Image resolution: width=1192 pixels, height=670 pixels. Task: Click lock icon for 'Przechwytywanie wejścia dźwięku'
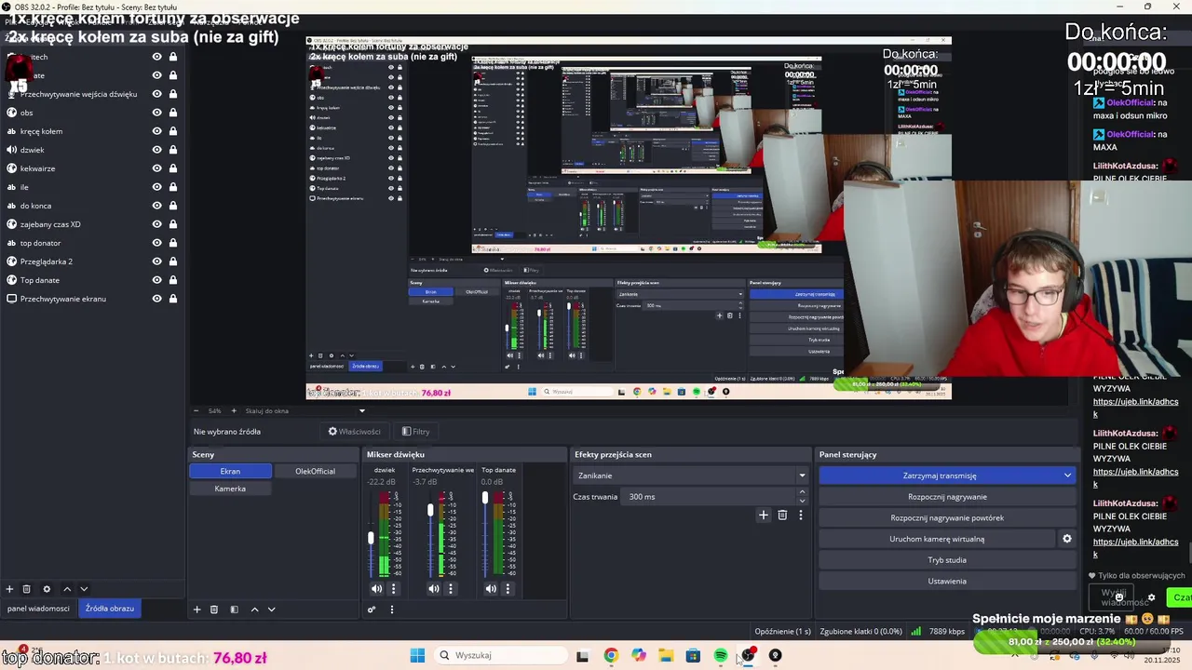(172, 94)
